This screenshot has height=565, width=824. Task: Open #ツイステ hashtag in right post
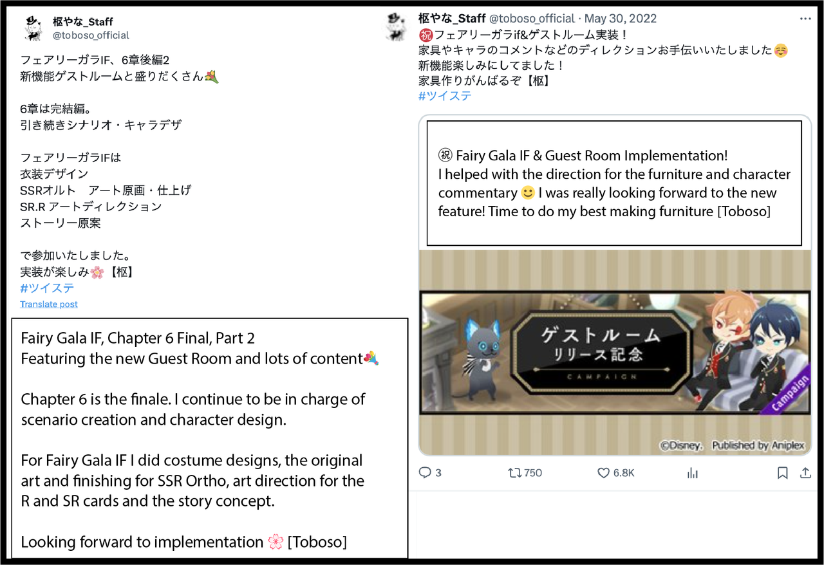445,96
